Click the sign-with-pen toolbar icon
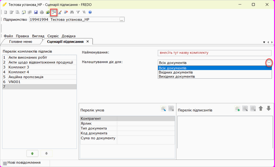275x167 pixels. tap(60, 12)
